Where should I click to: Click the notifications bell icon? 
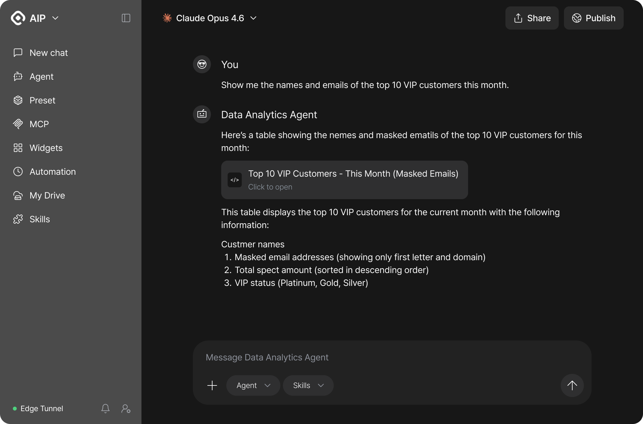click(x=105, y=409)
